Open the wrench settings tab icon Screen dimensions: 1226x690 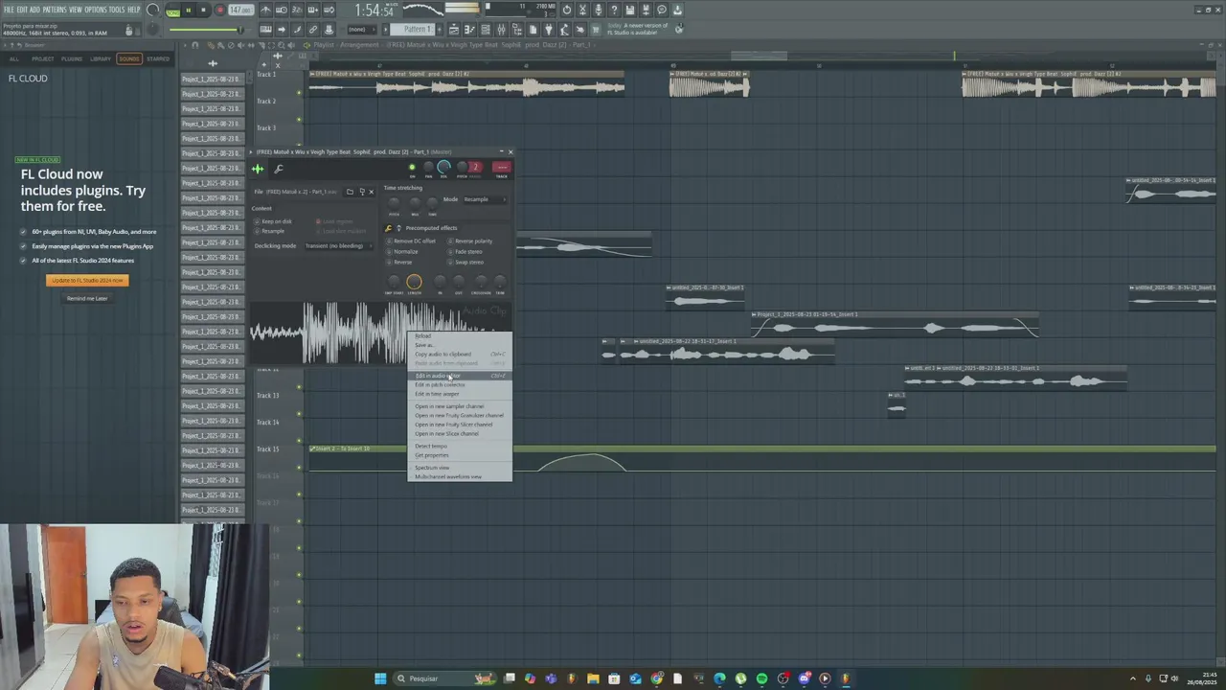[x=279, y=169]
